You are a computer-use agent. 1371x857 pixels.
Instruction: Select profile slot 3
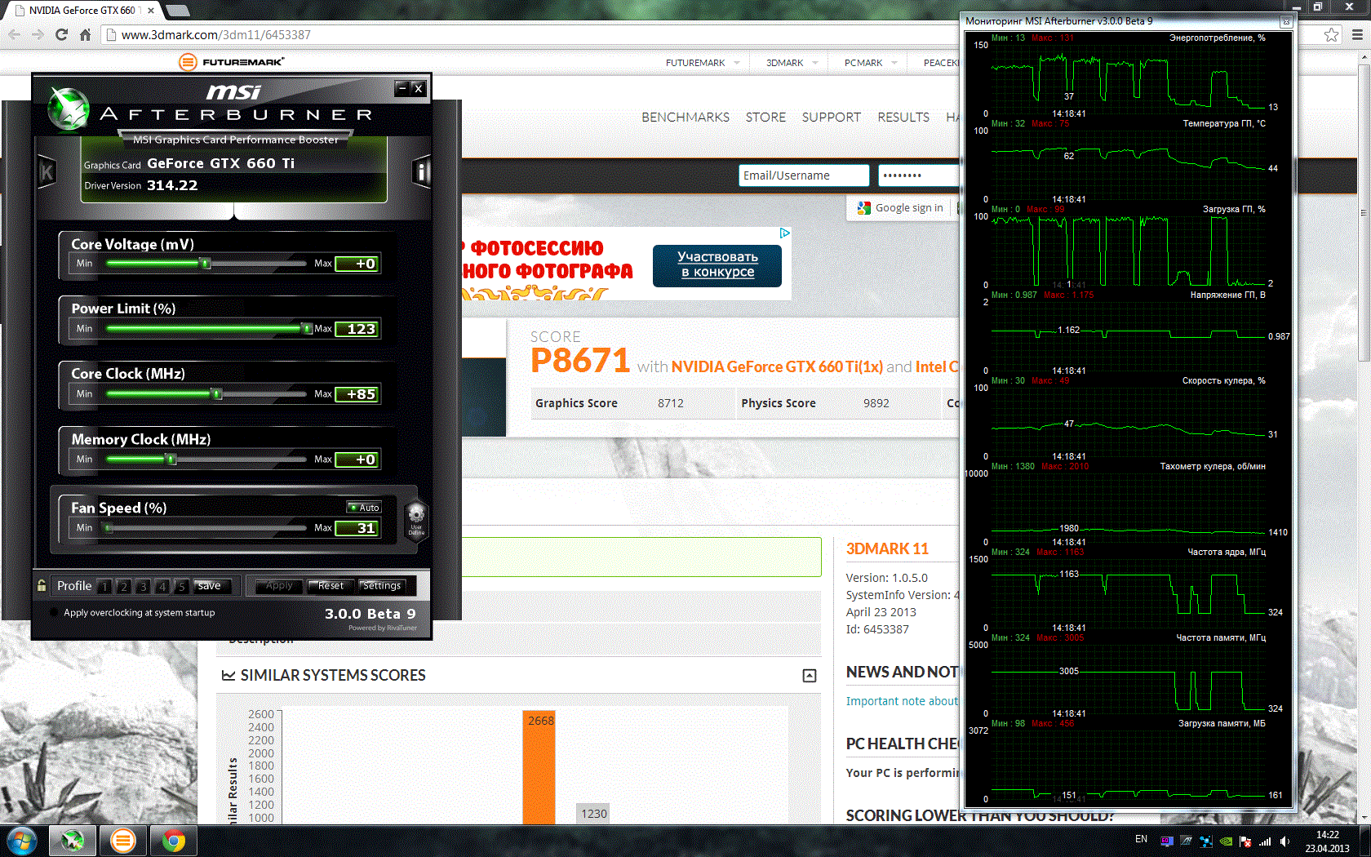143,586
